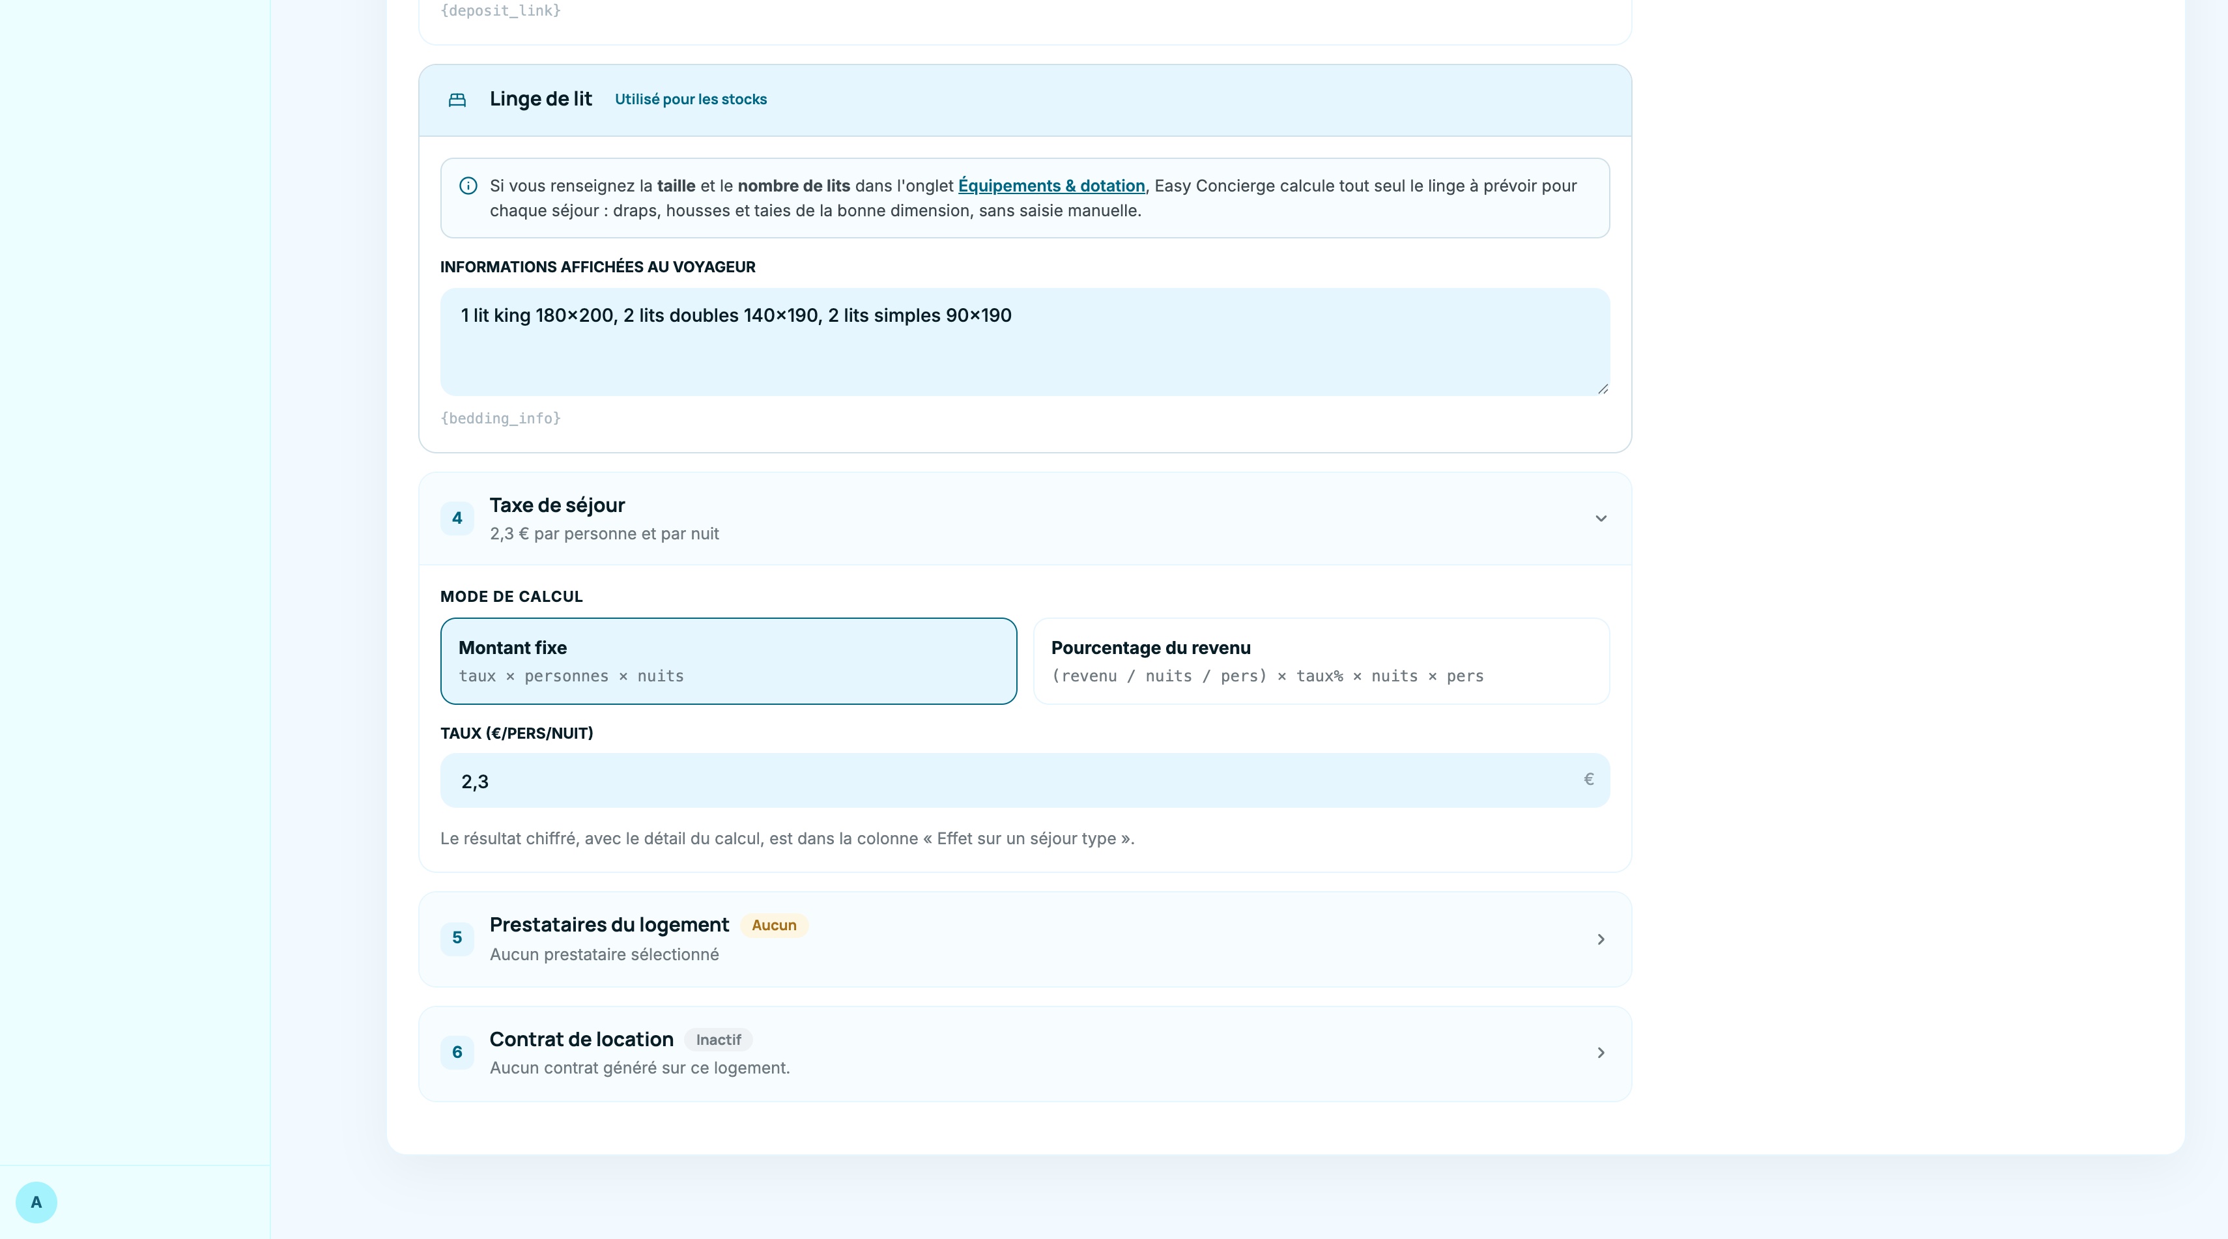This screenshot has width=2228, height=1239.
Task: Click the step 6 number badge
Action: pyautogui.click(x=457, y=1052)
